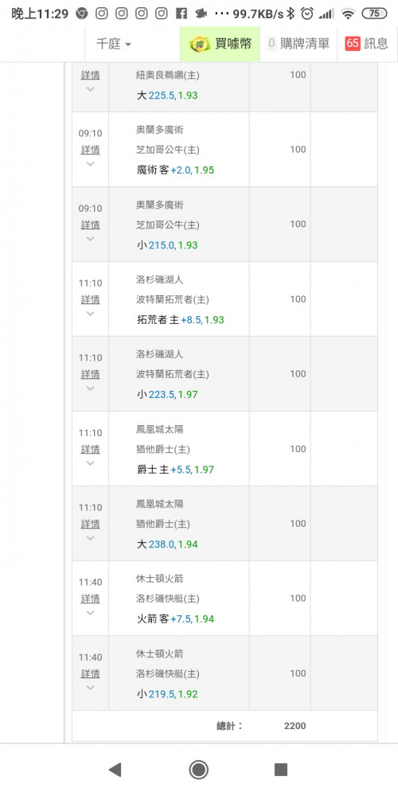Screen dimensions: 398x796
Task: Tap the green coin icon beside 買噱幣
Action: (200, 44)
